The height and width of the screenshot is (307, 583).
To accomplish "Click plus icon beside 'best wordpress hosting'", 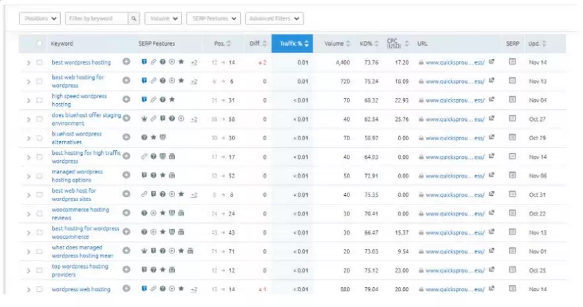I will pos(127,62).
